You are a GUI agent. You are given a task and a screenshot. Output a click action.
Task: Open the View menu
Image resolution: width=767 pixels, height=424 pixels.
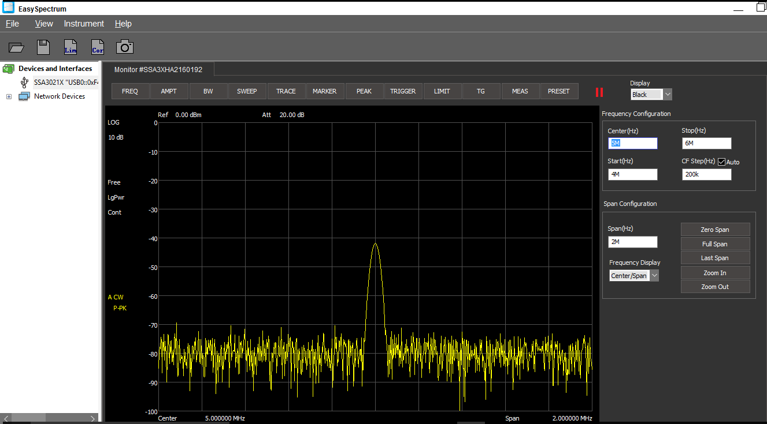pos(44,24)
